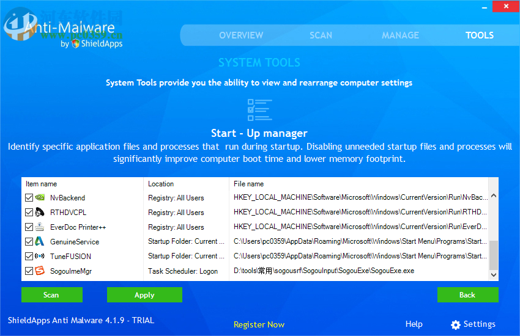
Task: Select the RTHDVCPL row name
Action: coord(68,212)
